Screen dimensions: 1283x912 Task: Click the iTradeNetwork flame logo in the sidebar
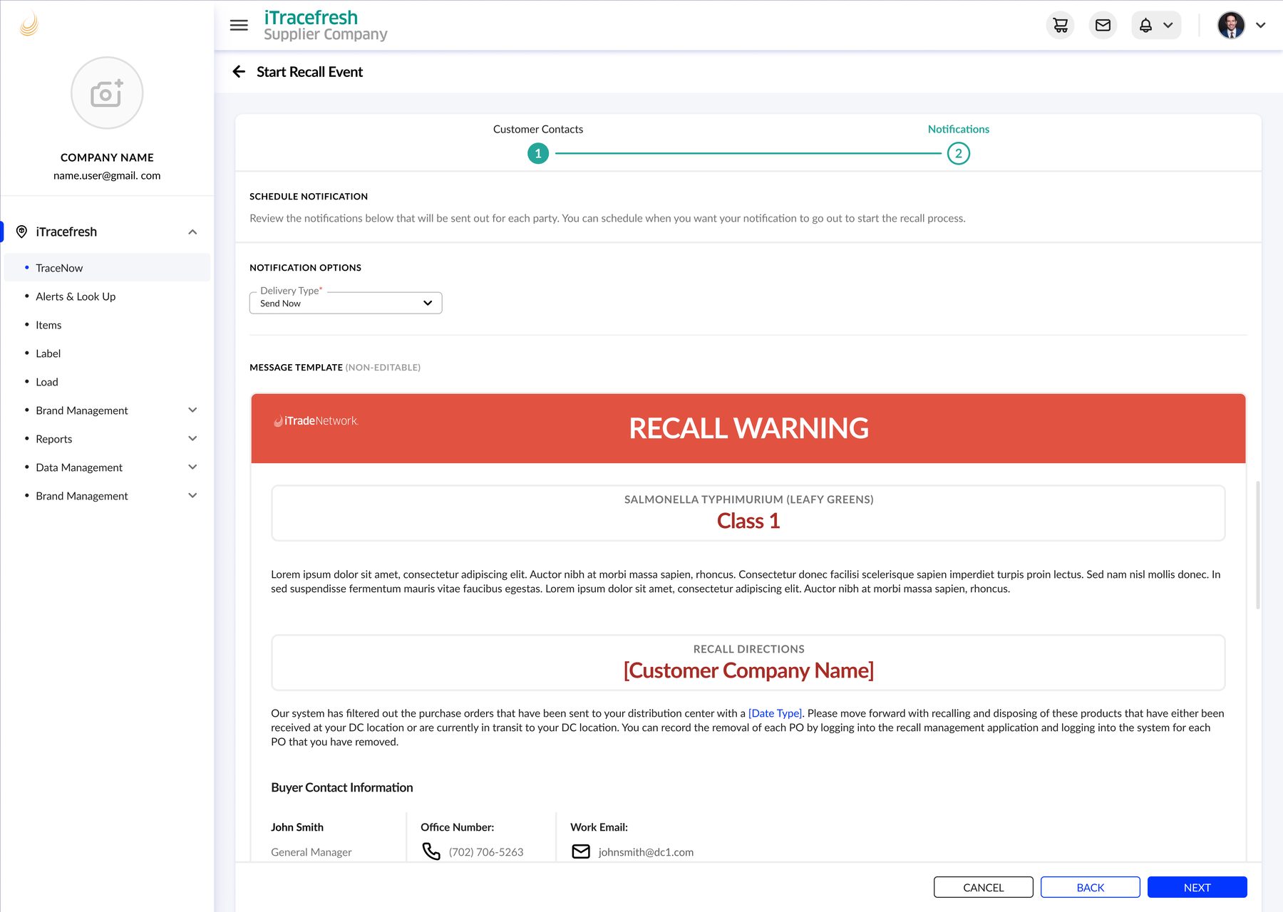[x=29, y=25]
